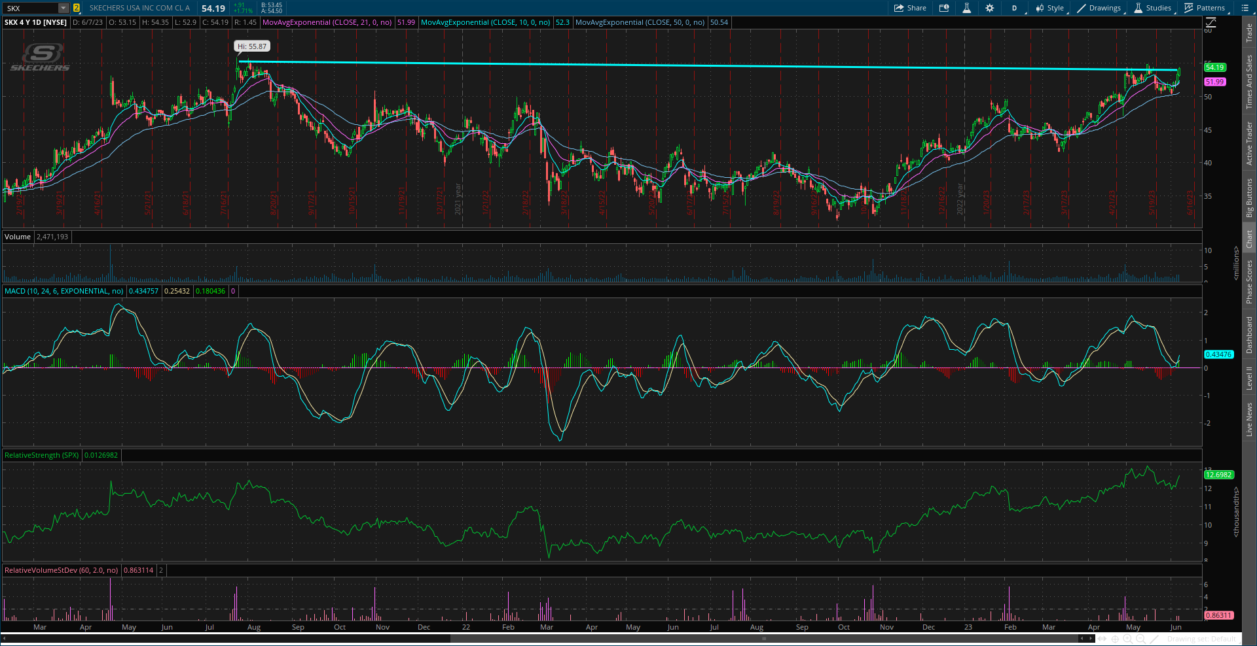
Task: Open the Times And Sales side tab
Action: 1249,82
